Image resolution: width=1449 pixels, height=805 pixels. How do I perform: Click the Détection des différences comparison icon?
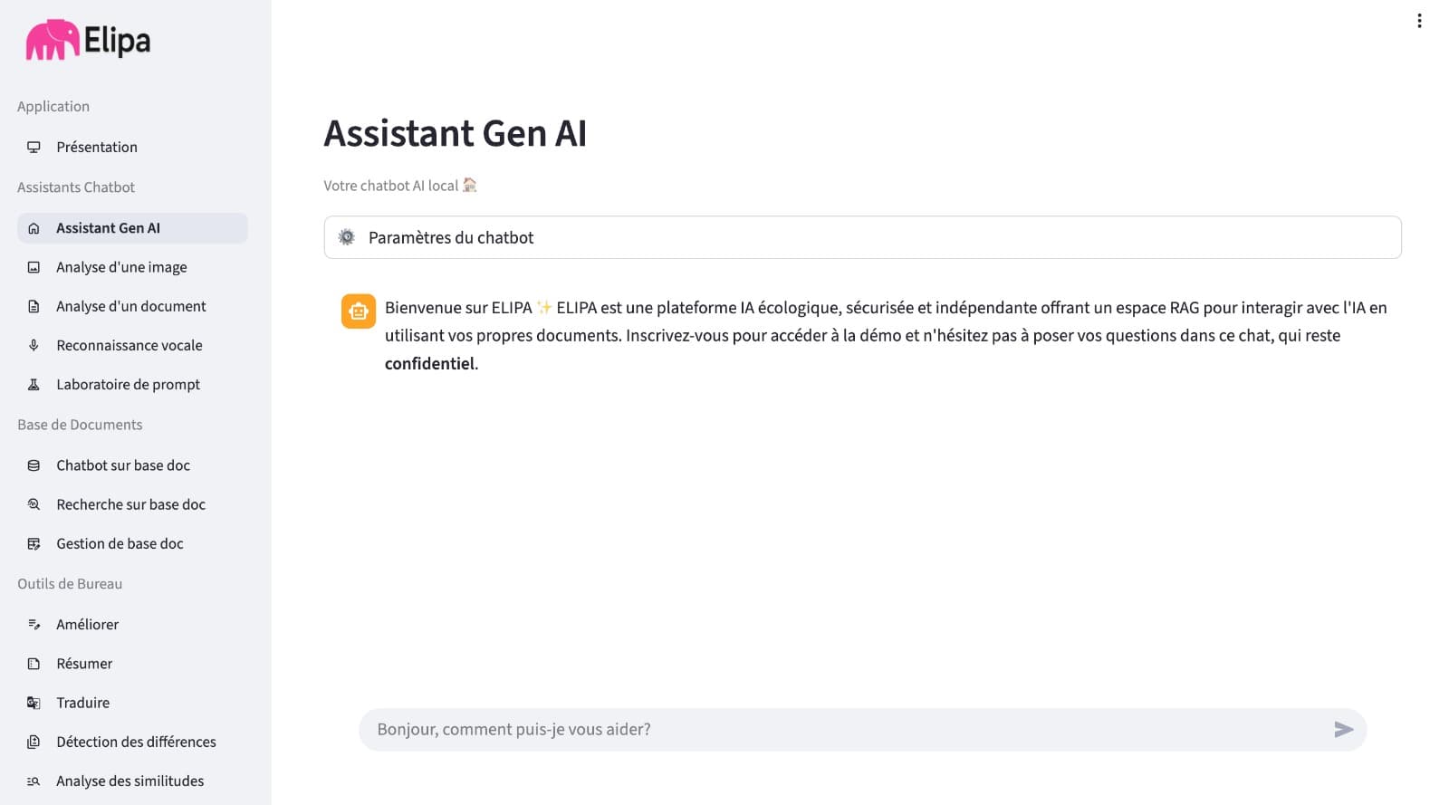click(x=34, y=741)
